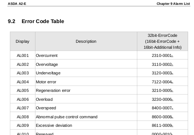Image resolution: width=194 pixels, height=135 pixels.
Task: Select the 'Regeneration error' description
Action: 53,90
